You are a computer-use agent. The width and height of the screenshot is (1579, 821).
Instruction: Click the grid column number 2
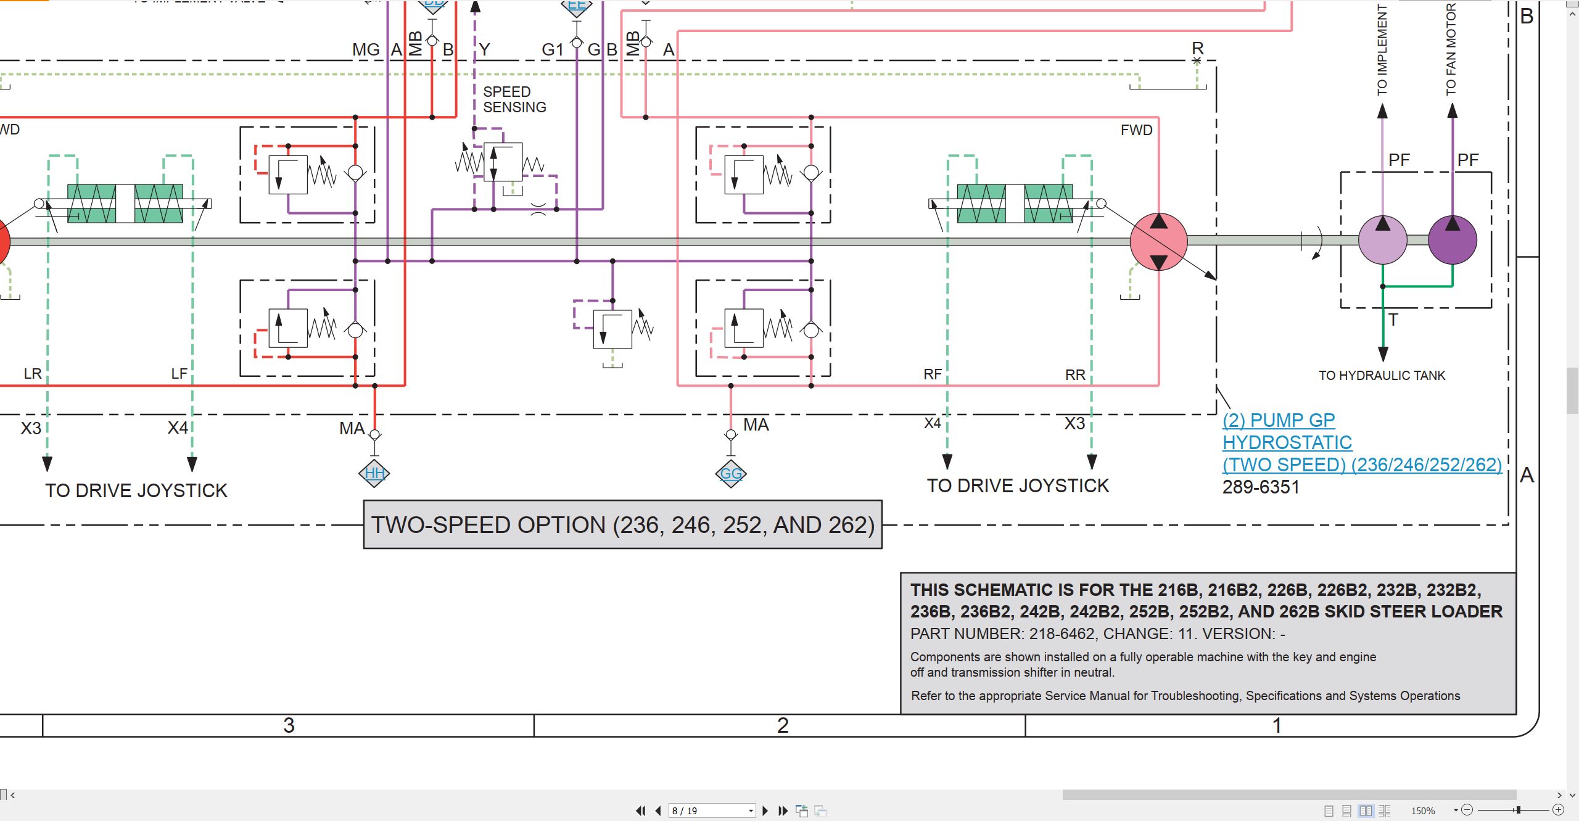coord(783,725)
